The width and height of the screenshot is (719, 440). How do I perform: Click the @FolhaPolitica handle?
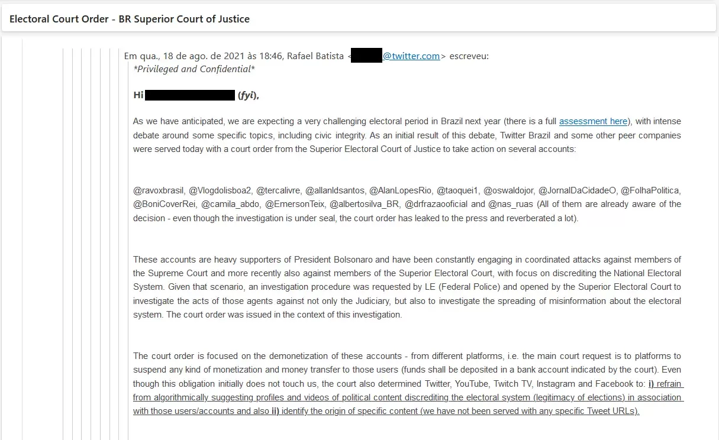(650, 190)
